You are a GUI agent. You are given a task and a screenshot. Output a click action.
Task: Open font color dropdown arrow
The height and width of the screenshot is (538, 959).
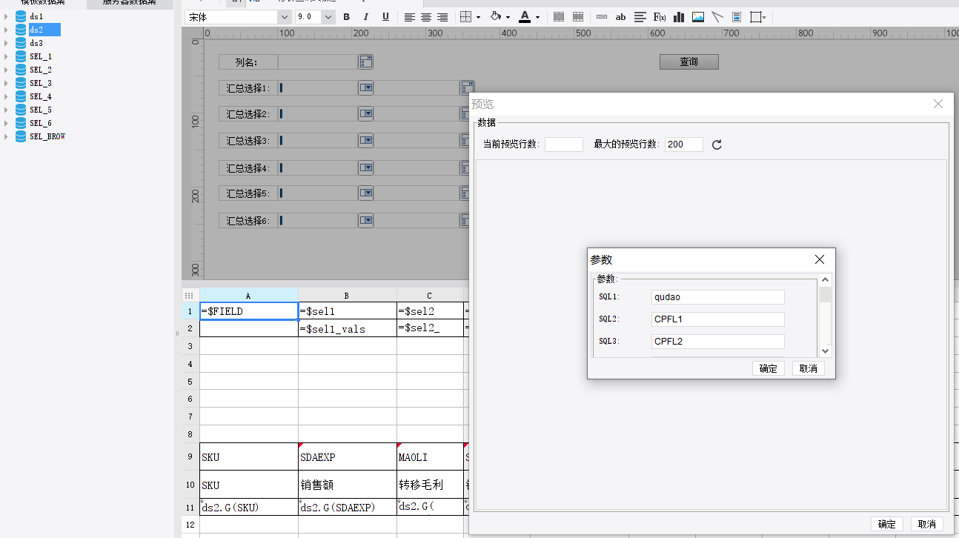pos(537,17)
